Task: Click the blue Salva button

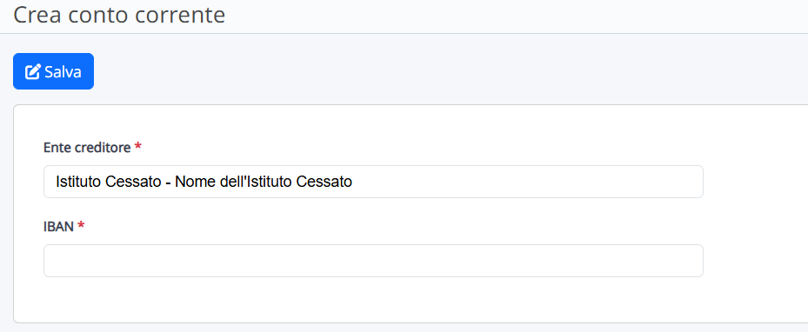Action: point(53,71)
